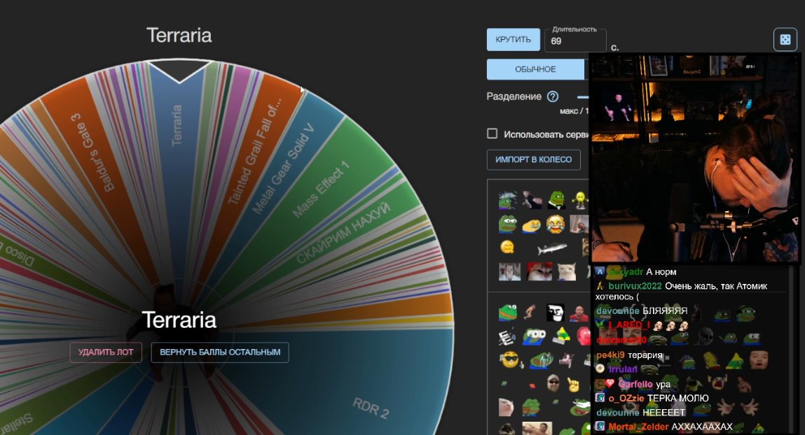Click УДАЛИТЬ ЛОТ button
Screen dimensions: 805x435
coord(106,352)
